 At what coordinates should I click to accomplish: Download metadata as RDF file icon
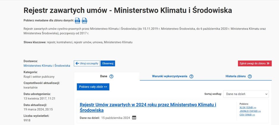[77, 21]
